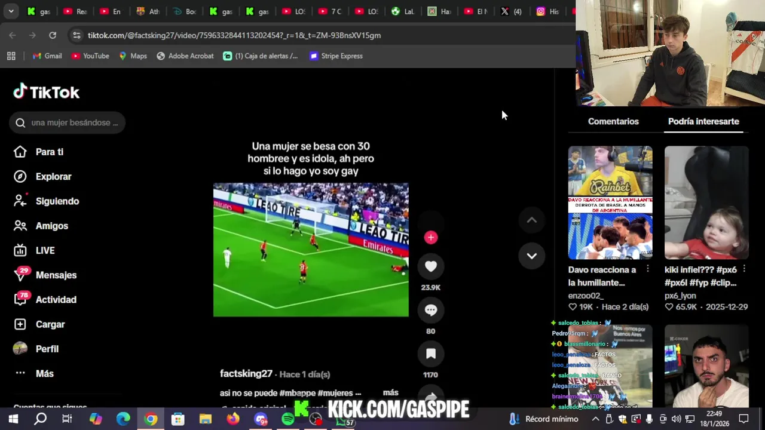The height and width of the screenshot is (430, 765).
Task: Open Davo reacciona video thumbnail
Action: [x=610, y=202]
